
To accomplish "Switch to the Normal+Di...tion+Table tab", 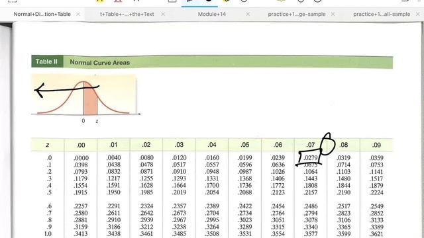I will tap(42, 14).
